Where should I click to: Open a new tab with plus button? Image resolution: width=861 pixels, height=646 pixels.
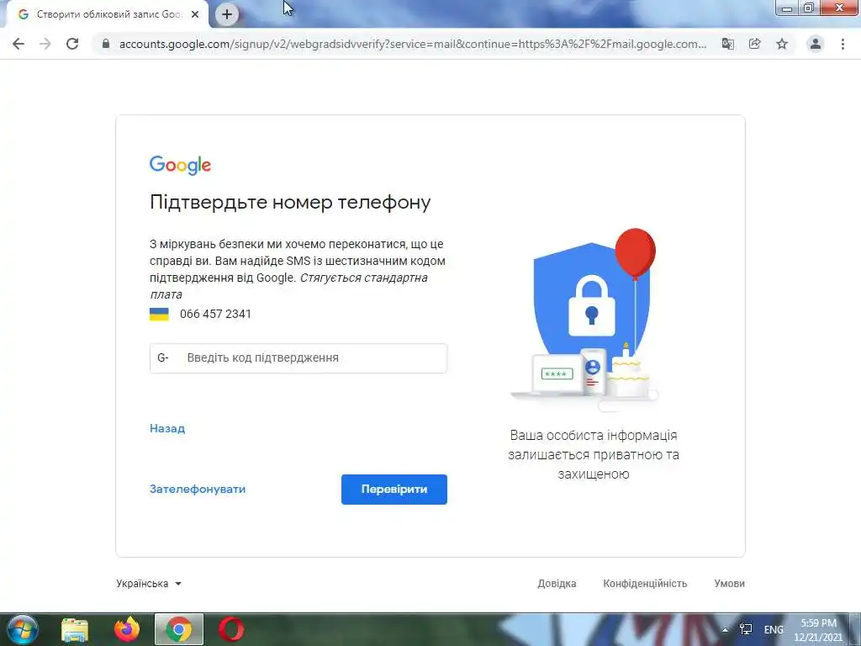coord(227,14)
